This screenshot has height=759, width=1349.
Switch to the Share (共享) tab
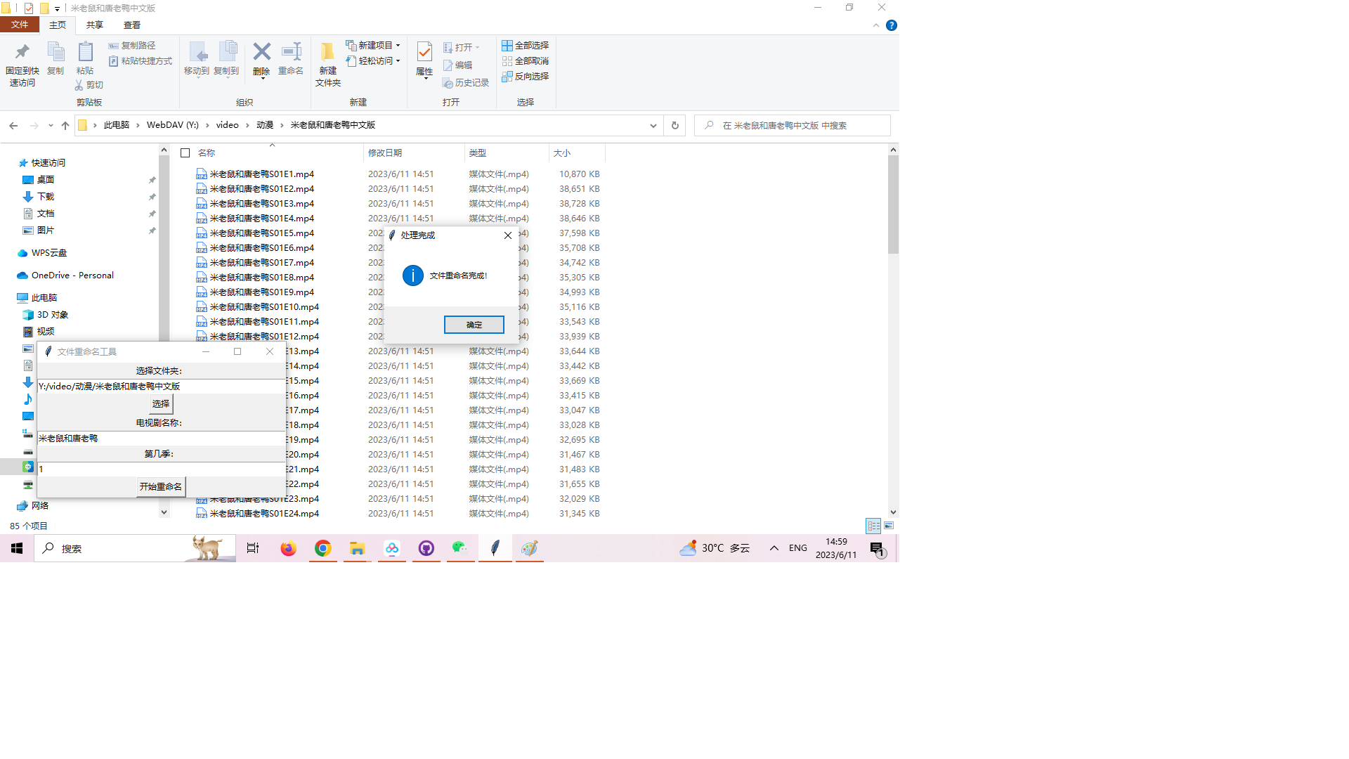click(x=94, y=25)
